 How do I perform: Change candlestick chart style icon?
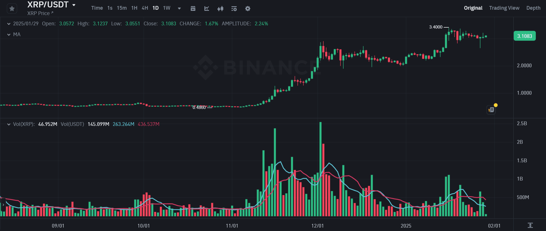220,9
